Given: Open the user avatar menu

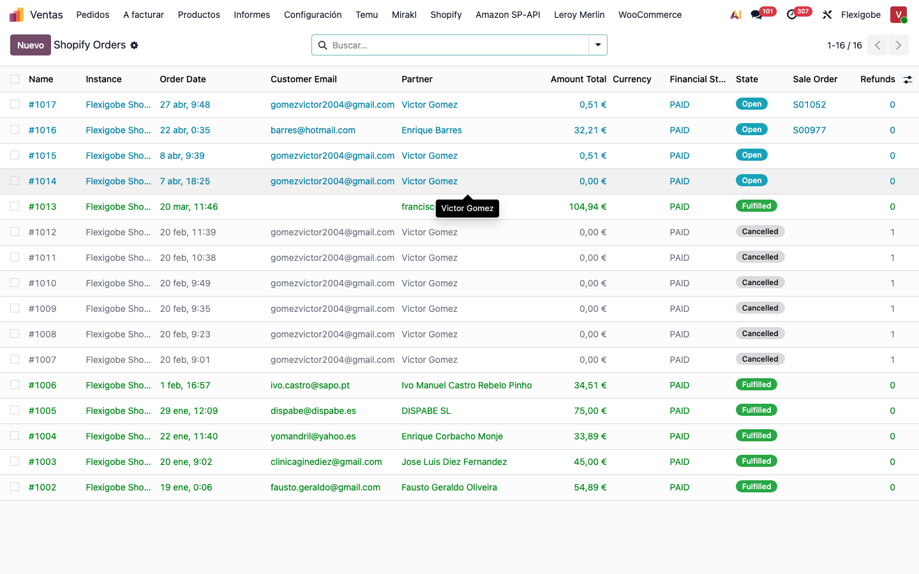Looking at the screenshot, I should pyautogui.click(x=899, y=15).
